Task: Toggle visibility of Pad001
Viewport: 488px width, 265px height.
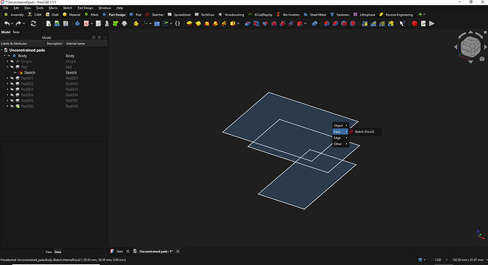Action: [12, 78]
